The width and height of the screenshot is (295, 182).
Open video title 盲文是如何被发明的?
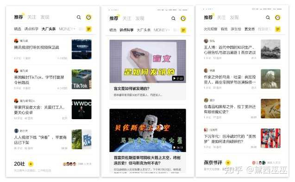[132, 88]
